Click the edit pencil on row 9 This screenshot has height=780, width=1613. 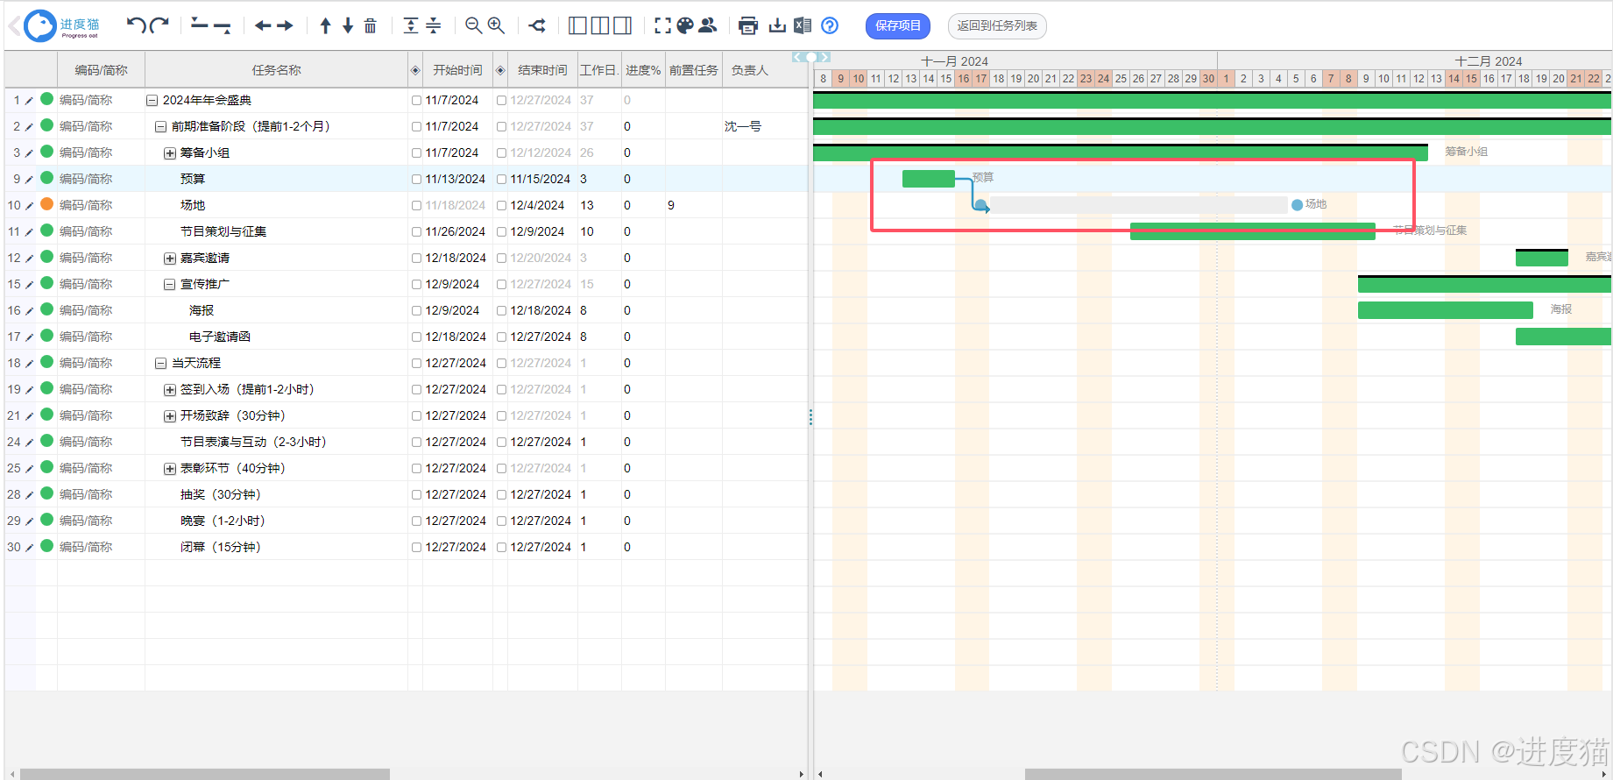[29, 180]
